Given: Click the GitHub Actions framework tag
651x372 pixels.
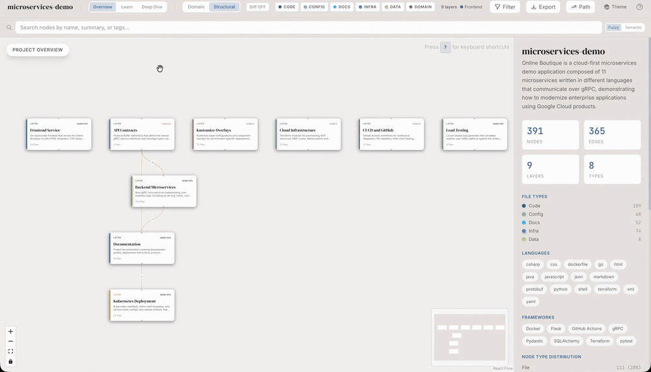Looking at the screenshot, I should click(x=587, y=329).
